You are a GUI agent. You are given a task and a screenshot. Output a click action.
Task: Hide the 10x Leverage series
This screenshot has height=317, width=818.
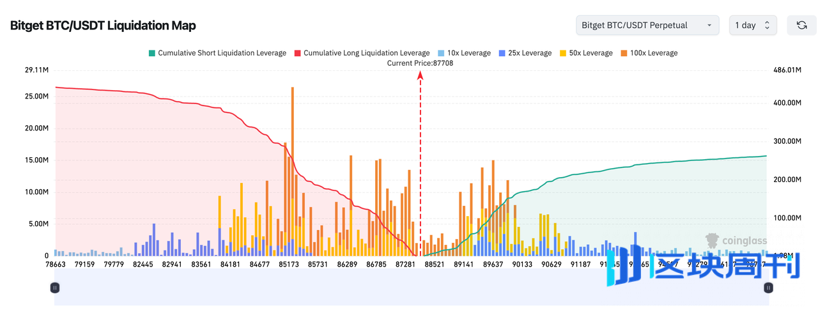point(464,53)
